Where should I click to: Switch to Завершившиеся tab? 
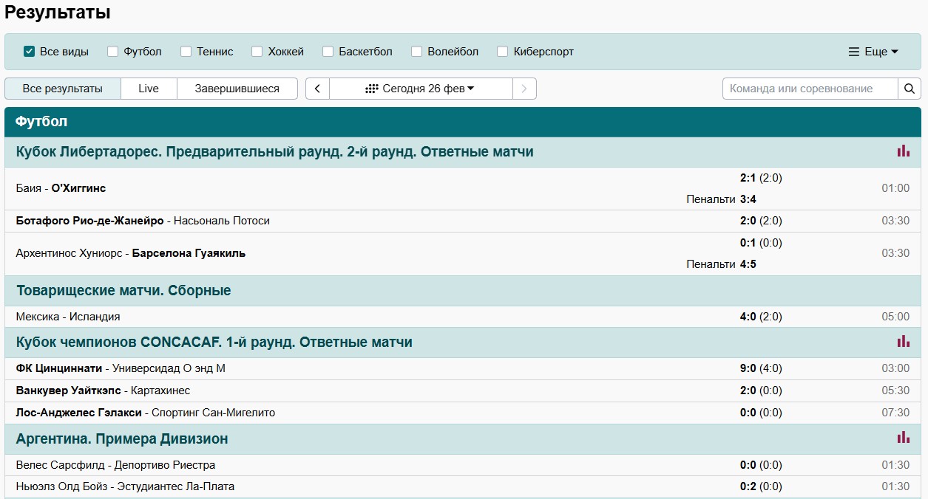pos(237,89)
